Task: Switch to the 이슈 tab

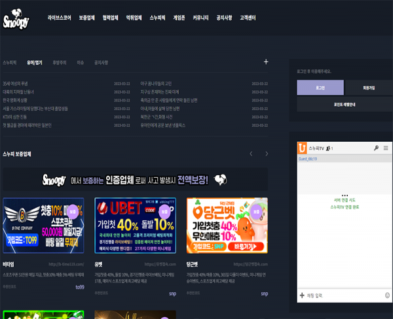Action: click(80, 63)
